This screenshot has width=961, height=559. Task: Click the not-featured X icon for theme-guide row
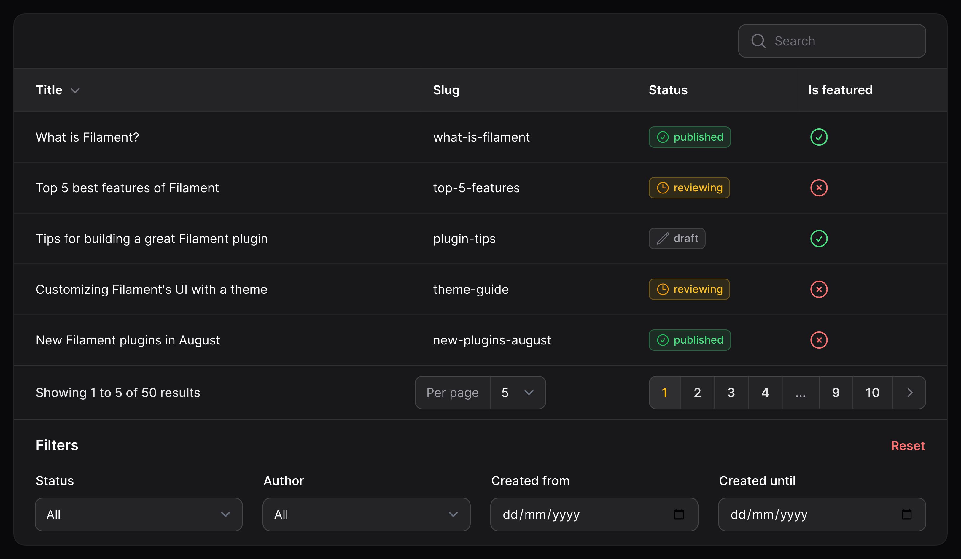point(819,289)
